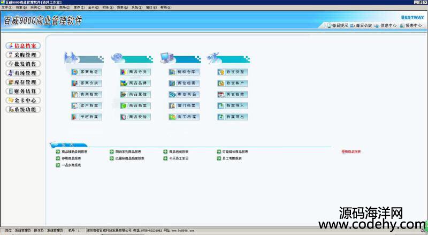Click the 机号：1 status bar entry
This screenshot has height=235, width=428.
coord(74,231)
